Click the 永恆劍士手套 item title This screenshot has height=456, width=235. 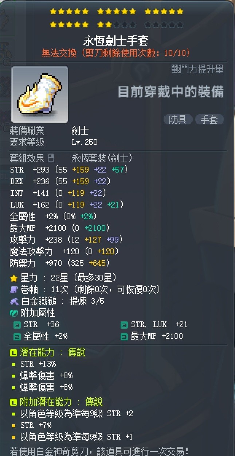pos(116,40)
